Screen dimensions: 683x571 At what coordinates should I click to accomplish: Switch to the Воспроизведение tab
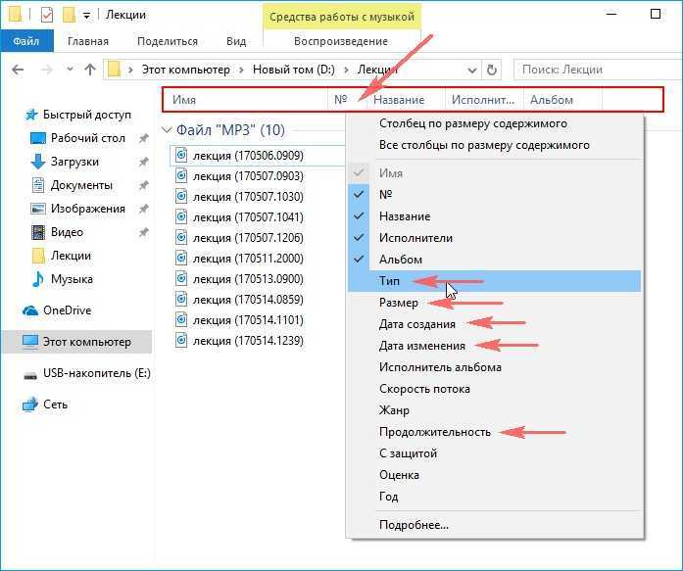tap(341, 41)
